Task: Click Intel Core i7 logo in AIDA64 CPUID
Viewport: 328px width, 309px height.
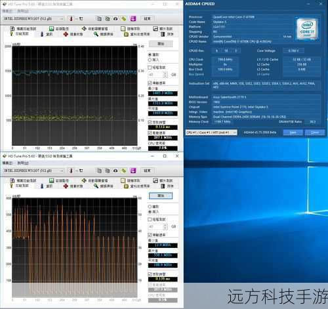Action: click(x=307, y=30)
